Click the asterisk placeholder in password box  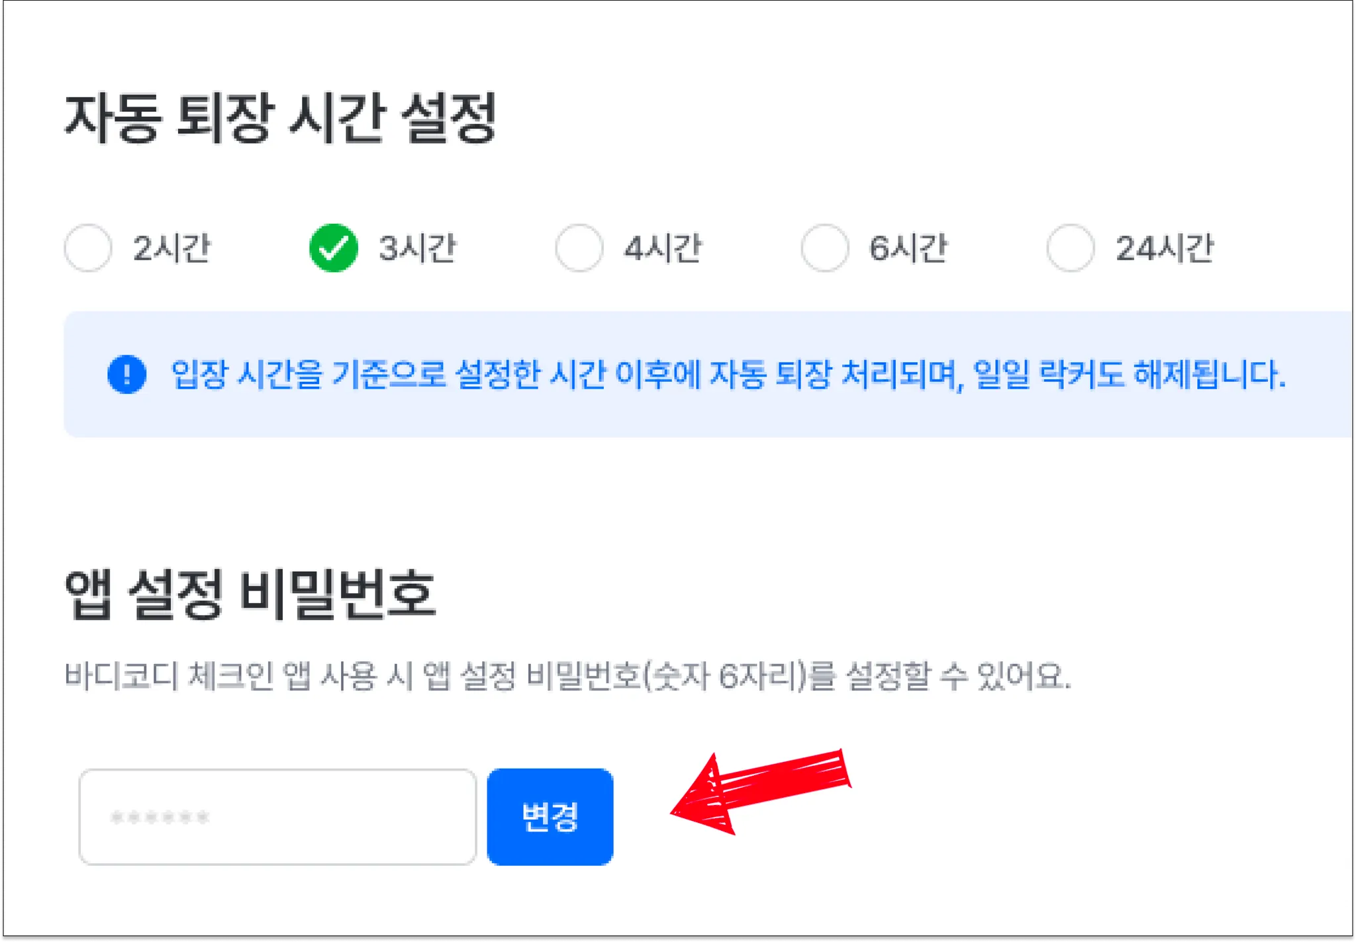pos(160,818)
